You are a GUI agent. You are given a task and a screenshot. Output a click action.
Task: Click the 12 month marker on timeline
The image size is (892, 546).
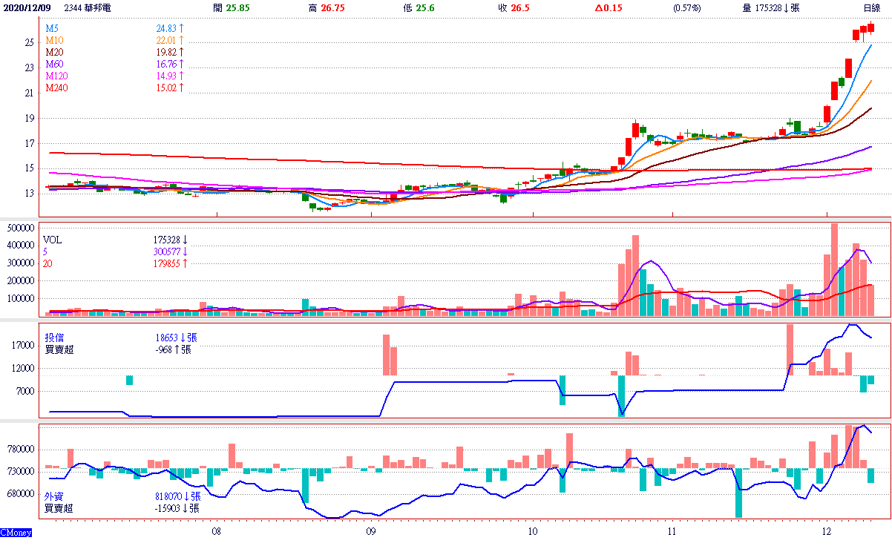click(x=827, y=532)
